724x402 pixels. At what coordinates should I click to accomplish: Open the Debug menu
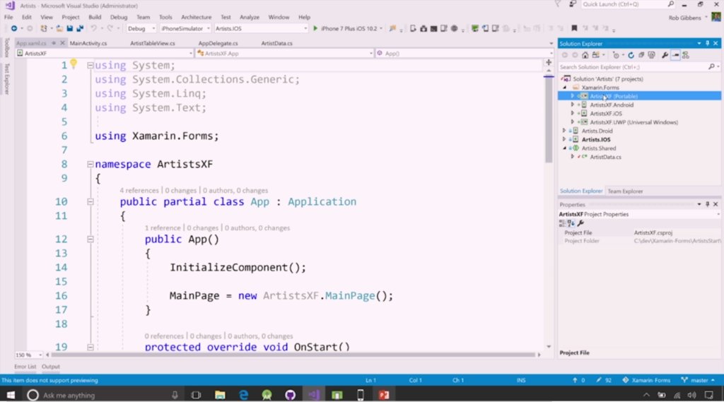coord(119,17)
